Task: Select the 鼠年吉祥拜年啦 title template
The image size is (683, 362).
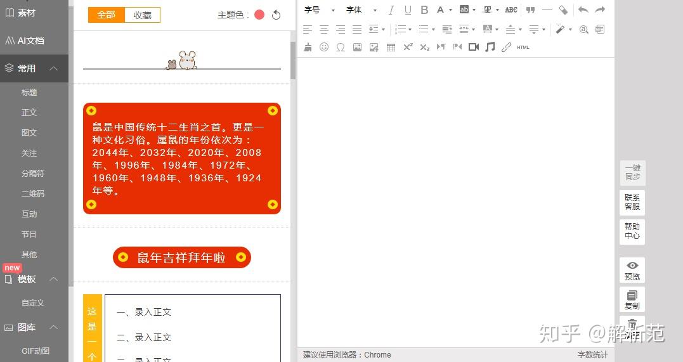Action: 181,257
